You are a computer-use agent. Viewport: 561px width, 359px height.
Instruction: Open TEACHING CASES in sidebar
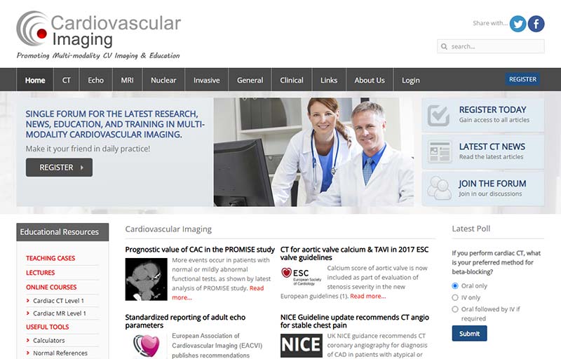click(x=50, y=258)
